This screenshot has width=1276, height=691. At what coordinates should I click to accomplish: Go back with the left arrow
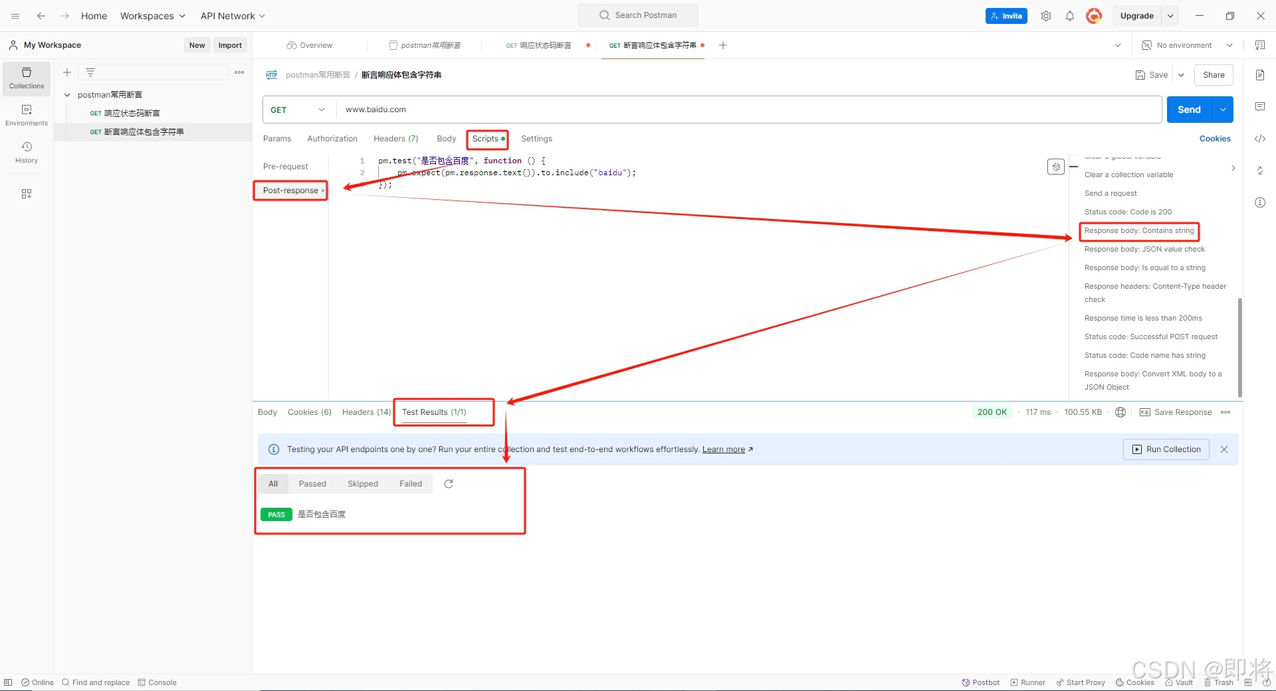tap(41, 16)
